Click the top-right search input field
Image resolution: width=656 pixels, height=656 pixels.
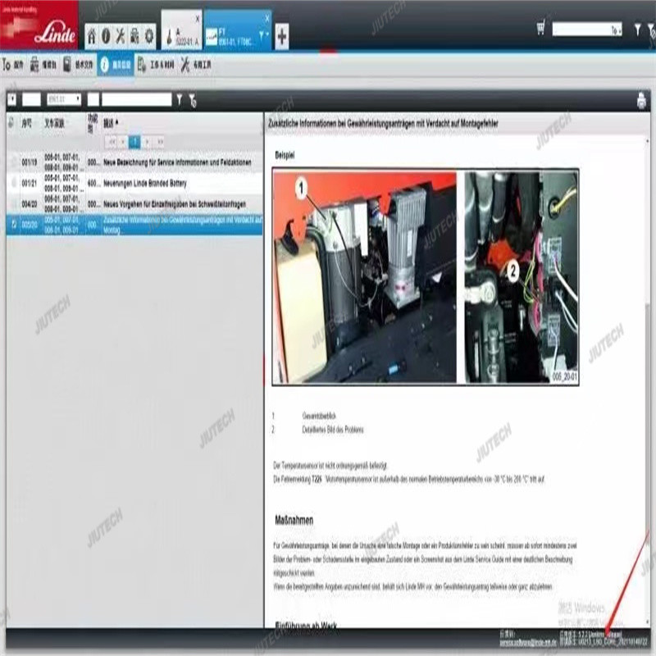coord(587,30)
